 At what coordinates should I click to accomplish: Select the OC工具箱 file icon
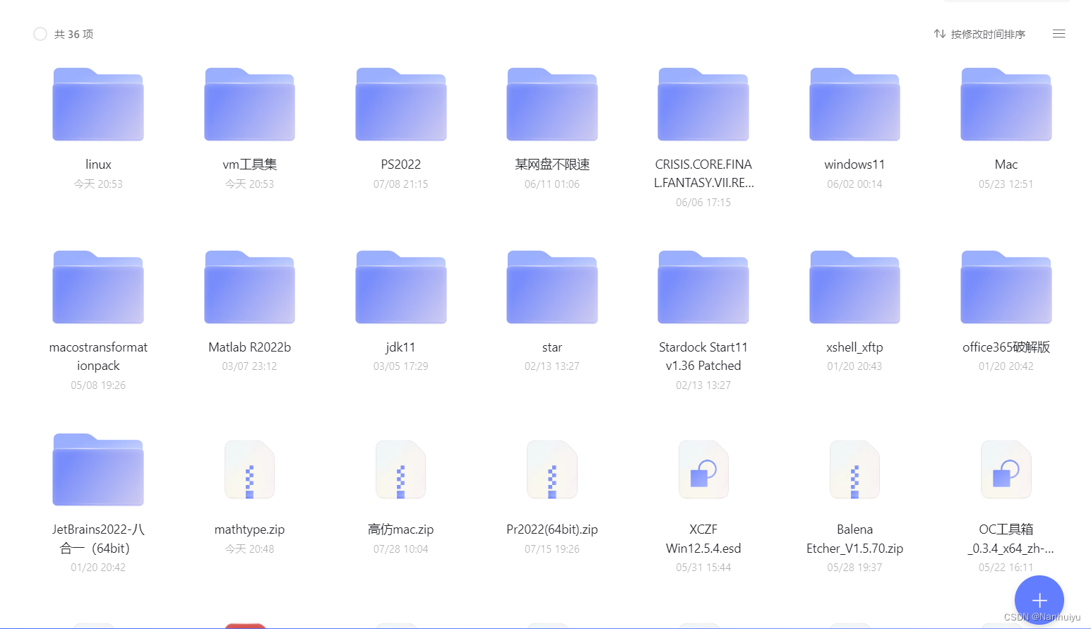1006,469
